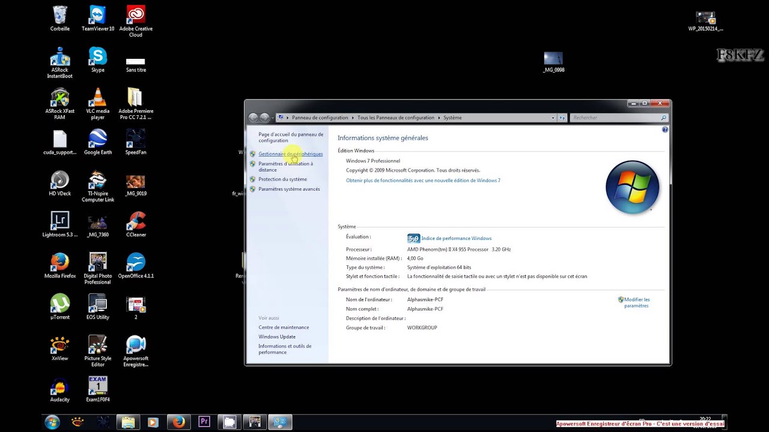Image resolution: width=769 pixels, height=432 pixels.
Task: Switch to Firefox in the taskbar
Action: click(x=178, y=422)
